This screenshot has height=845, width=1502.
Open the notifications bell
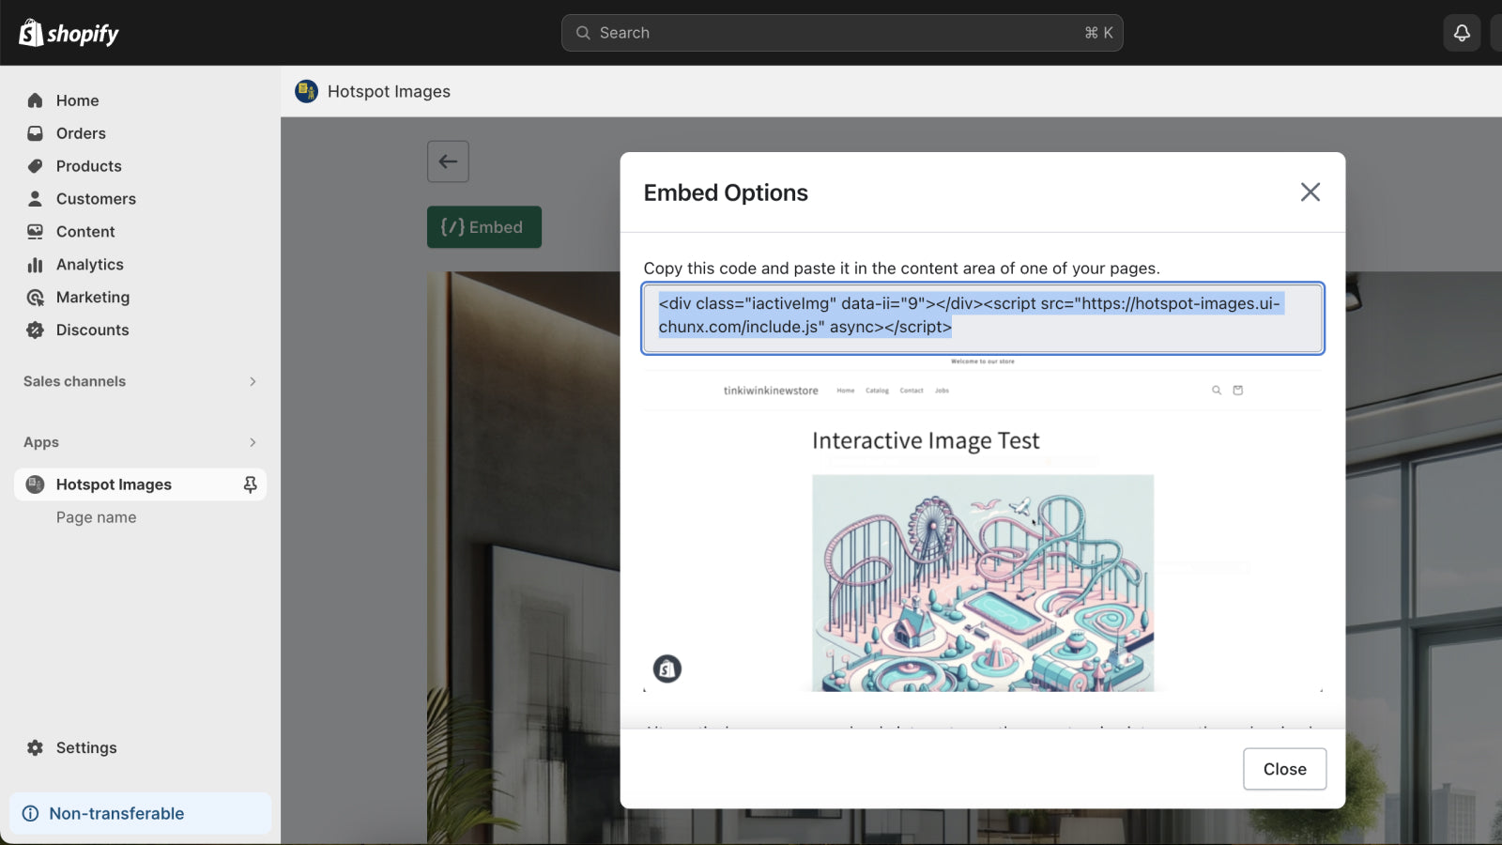1462,32
